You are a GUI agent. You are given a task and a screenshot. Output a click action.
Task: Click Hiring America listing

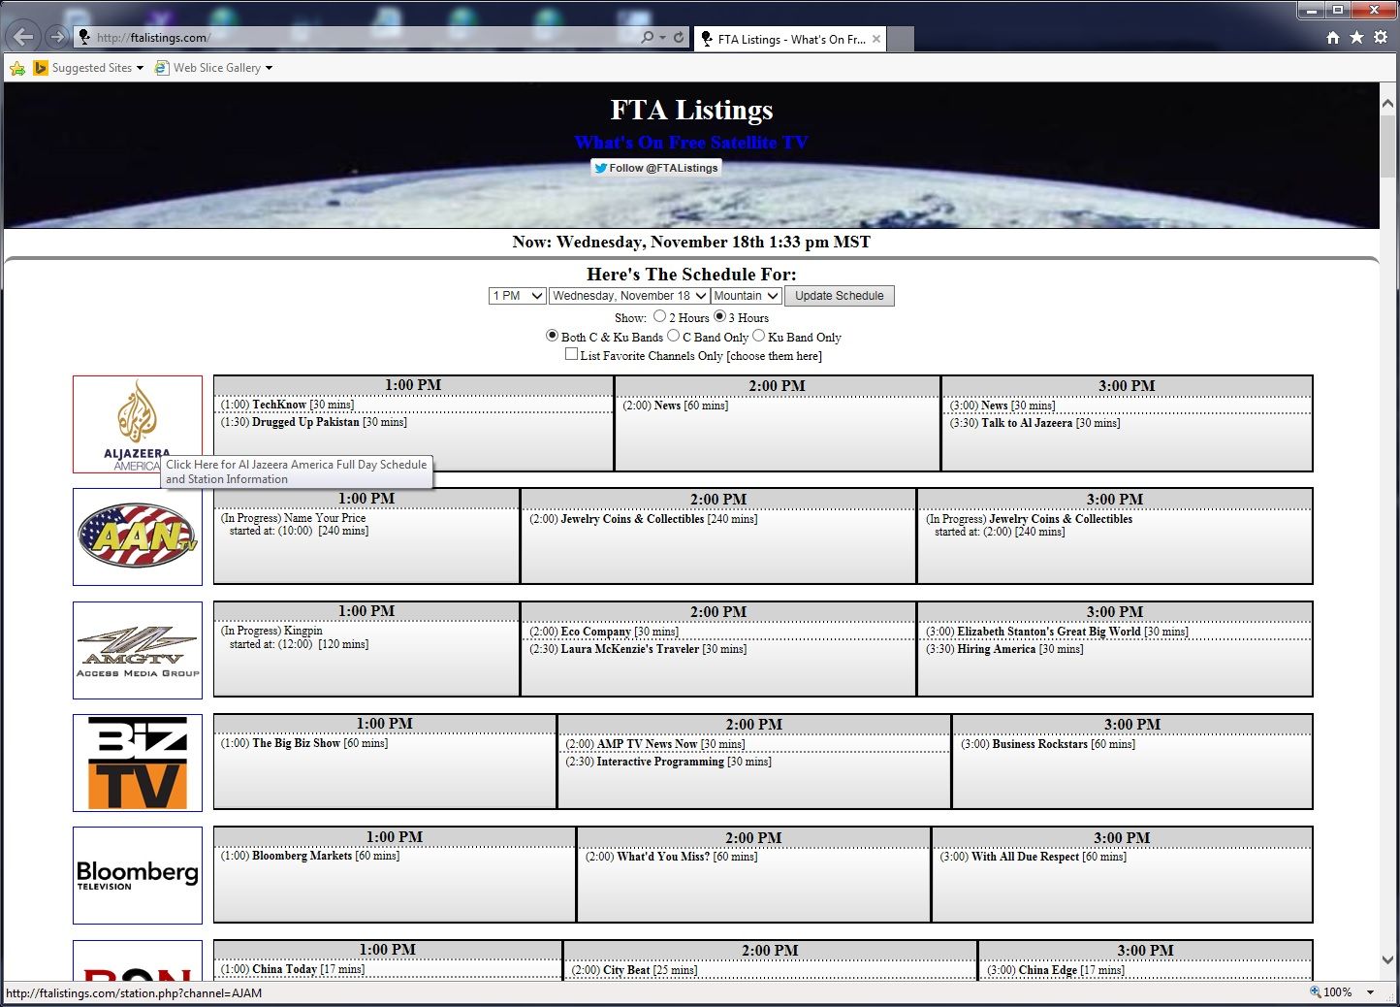[997, 649]
